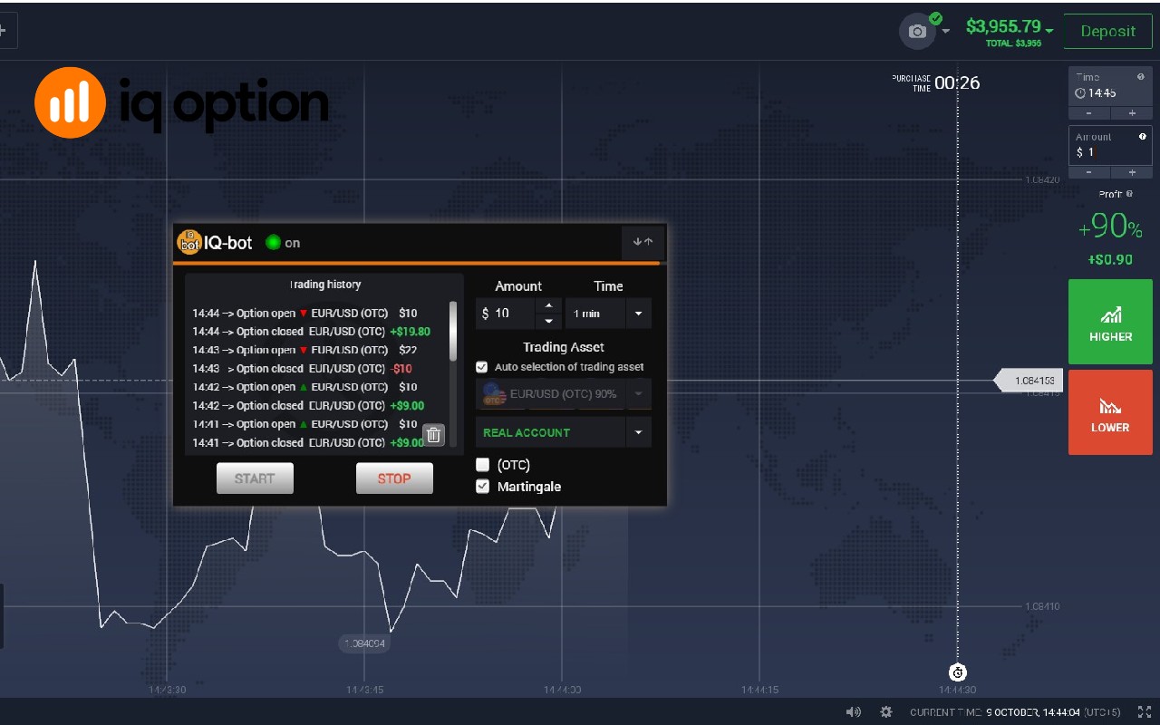
Task: Toggle Auto selection of trading asset checkbox
Action: [x=482, y=367]
